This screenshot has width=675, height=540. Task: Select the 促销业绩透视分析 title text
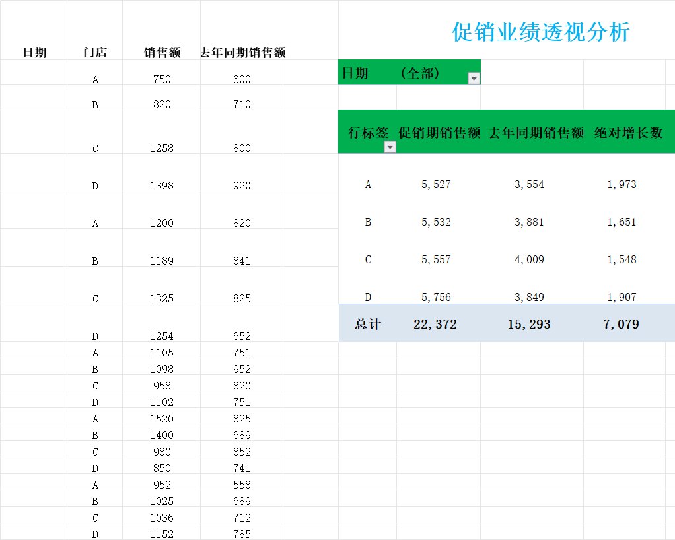(x=540, y=32)
